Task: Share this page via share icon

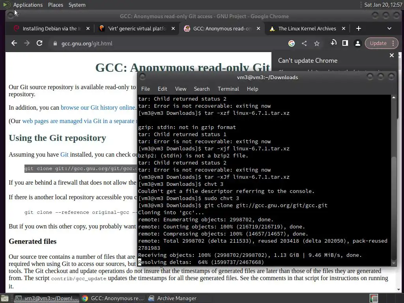Action: [304, 43]
